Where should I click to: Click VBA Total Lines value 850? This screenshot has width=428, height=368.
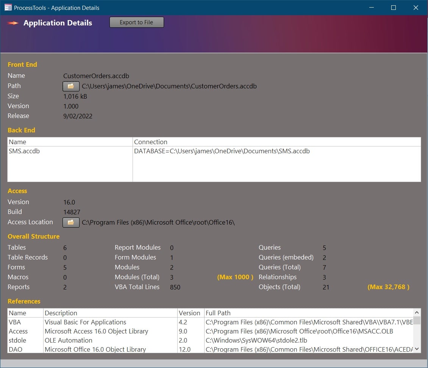tap(175, 287)
